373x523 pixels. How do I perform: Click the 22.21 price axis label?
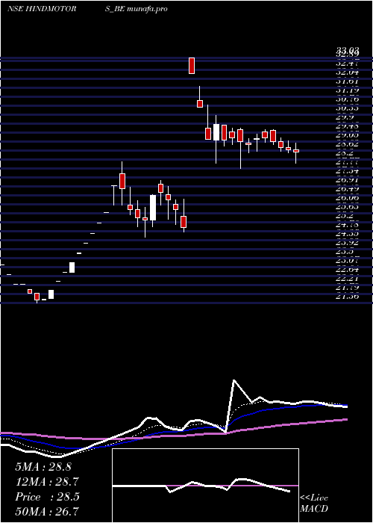(348, 279)
